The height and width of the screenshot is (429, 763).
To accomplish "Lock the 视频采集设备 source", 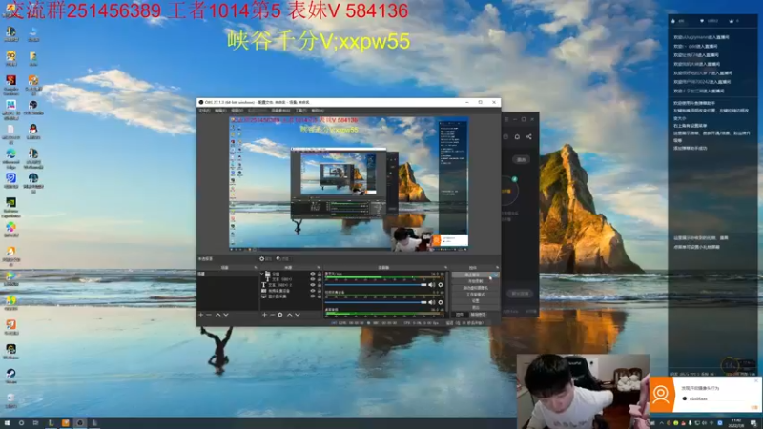I will point(320,291).
